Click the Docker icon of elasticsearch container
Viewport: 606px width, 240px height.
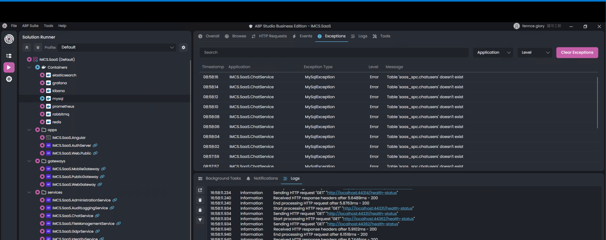click(49, 75)
